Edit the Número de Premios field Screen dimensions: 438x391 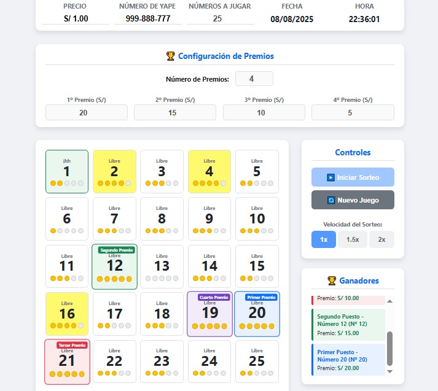(254, 79)
